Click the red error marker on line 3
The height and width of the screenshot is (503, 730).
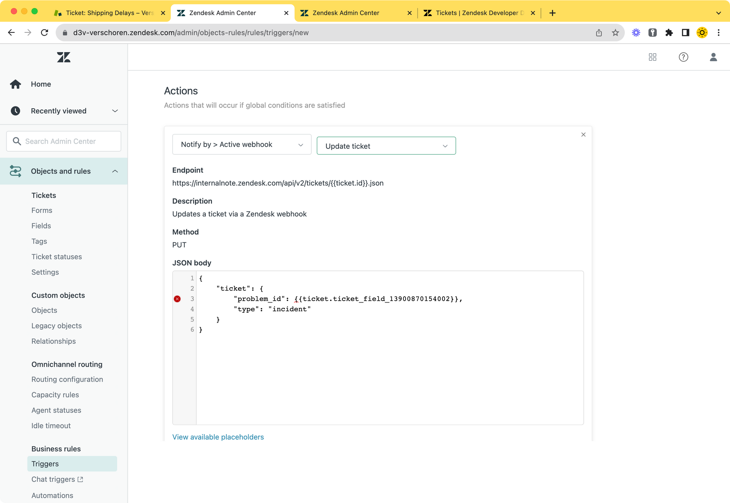pos(177,299)
